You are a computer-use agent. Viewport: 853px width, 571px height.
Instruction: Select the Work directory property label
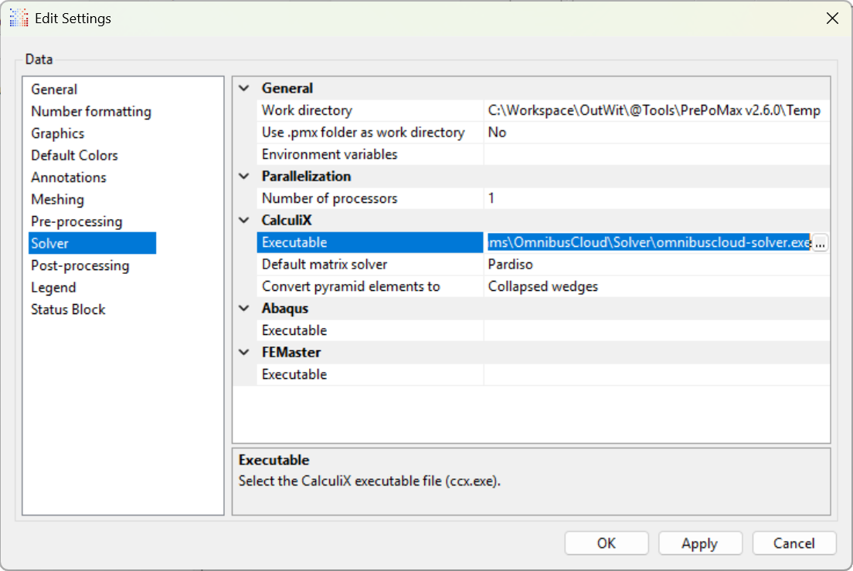coord(307,110)
